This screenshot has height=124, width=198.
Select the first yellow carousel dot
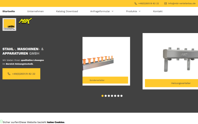(103, 96)
